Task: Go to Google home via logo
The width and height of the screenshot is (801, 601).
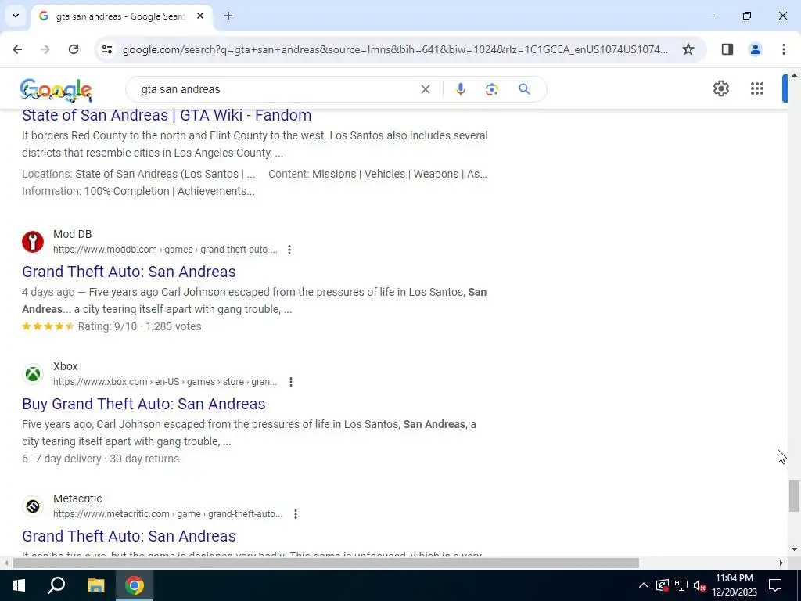Action: point(56,90)
